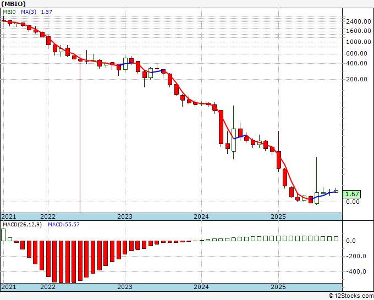Click 2021 on the MACD time axis
Screen dimensions: 374x300
point(9,287)
